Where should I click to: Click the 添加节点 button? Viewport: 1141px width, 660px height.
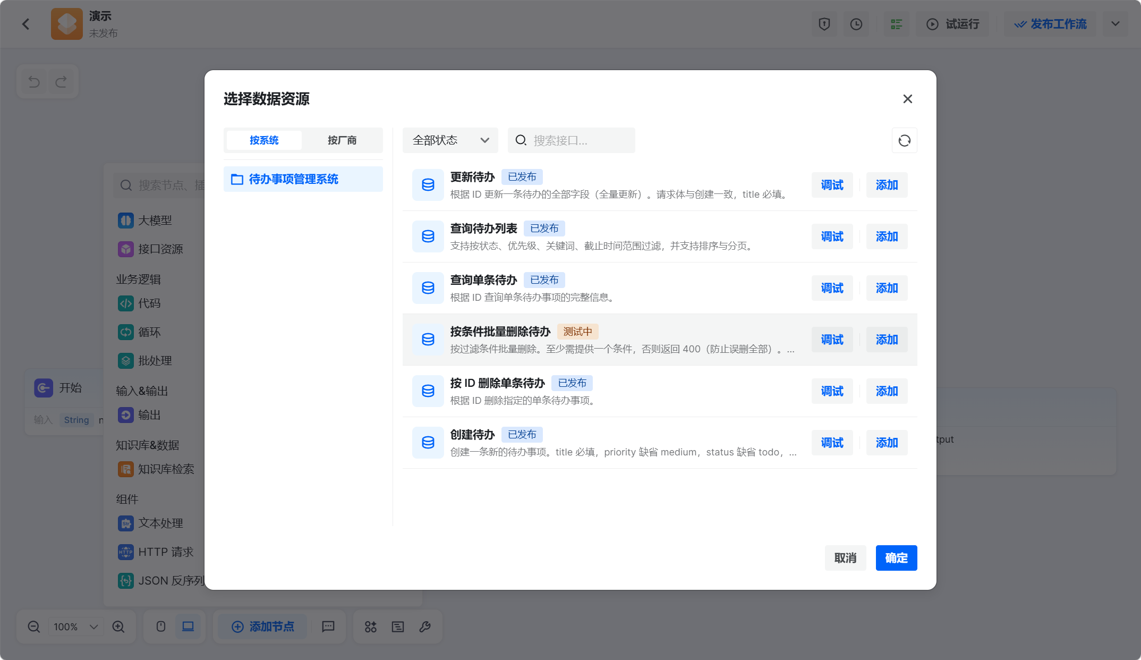click(263, 627)
